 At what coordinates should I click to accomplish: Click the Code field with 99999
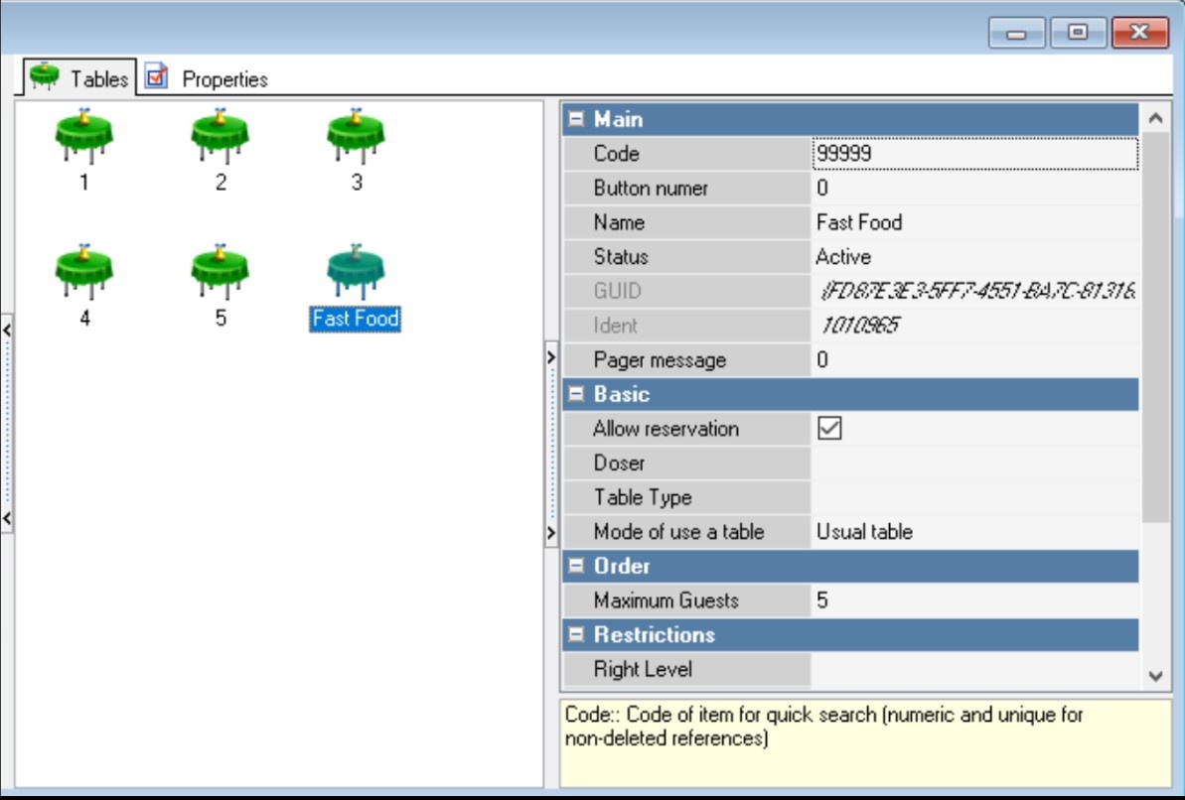(974, 154)
